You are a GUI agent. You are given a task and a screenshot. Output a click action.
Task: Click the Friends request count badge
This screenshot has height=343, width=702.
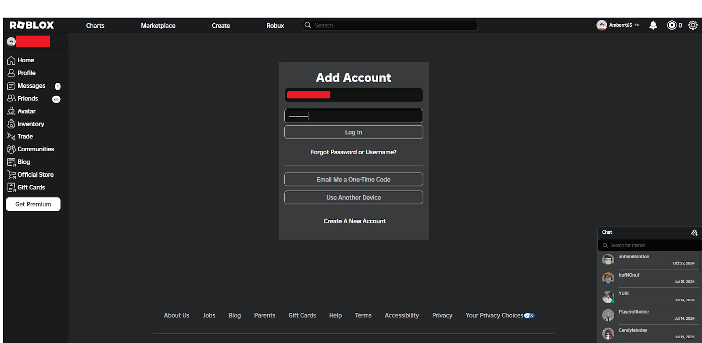[56, 99]
